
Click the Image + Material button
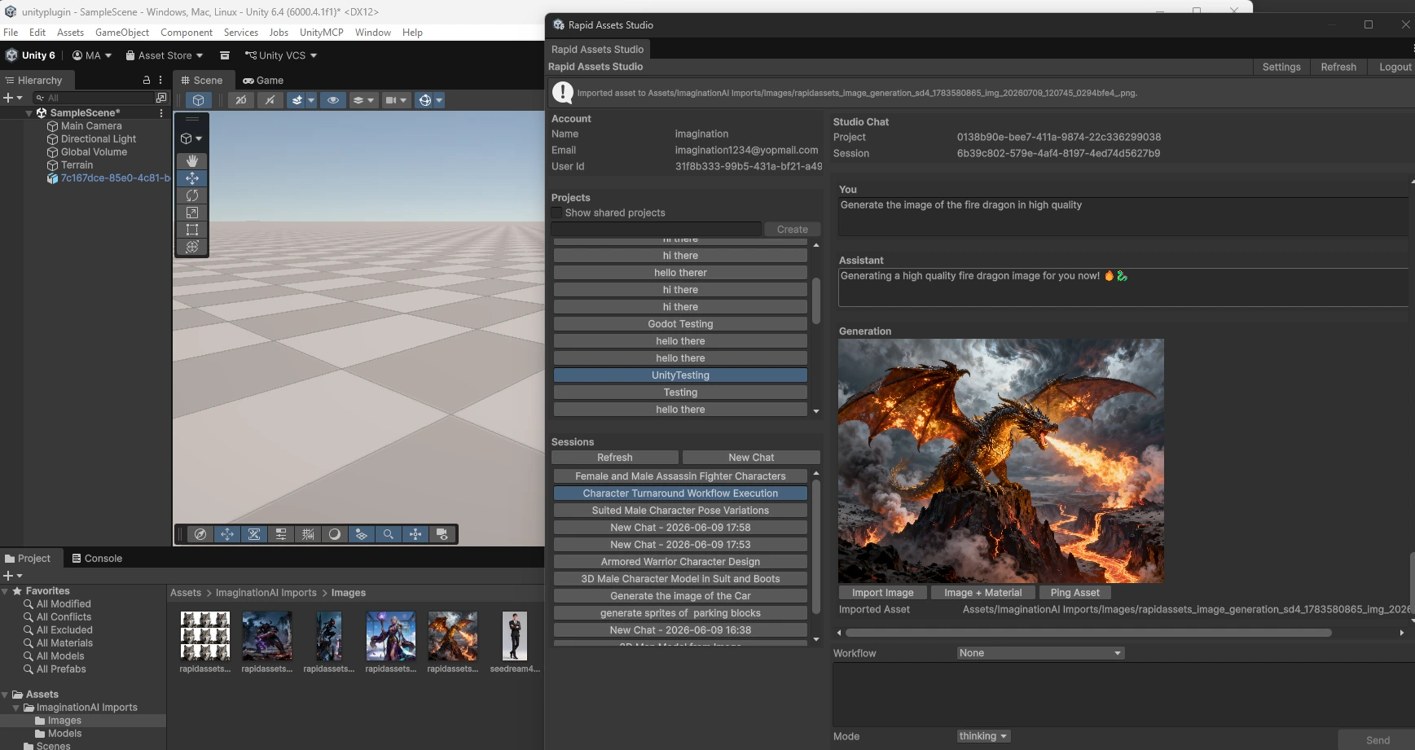[x=982, y=593]
